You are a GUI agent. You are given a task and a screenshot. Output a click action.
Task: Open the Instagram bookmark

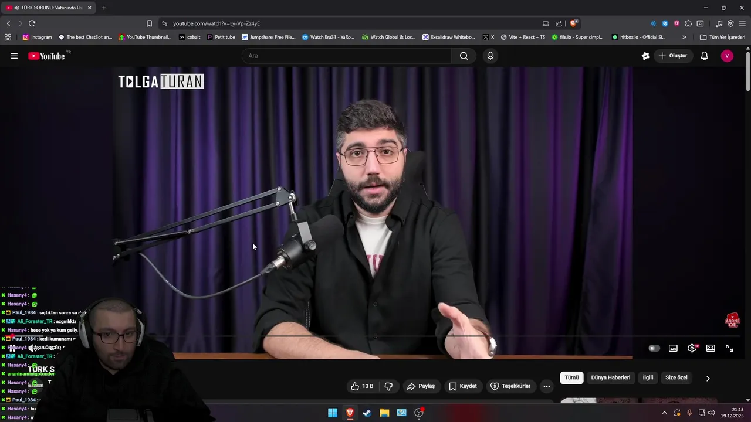point(37,37)
